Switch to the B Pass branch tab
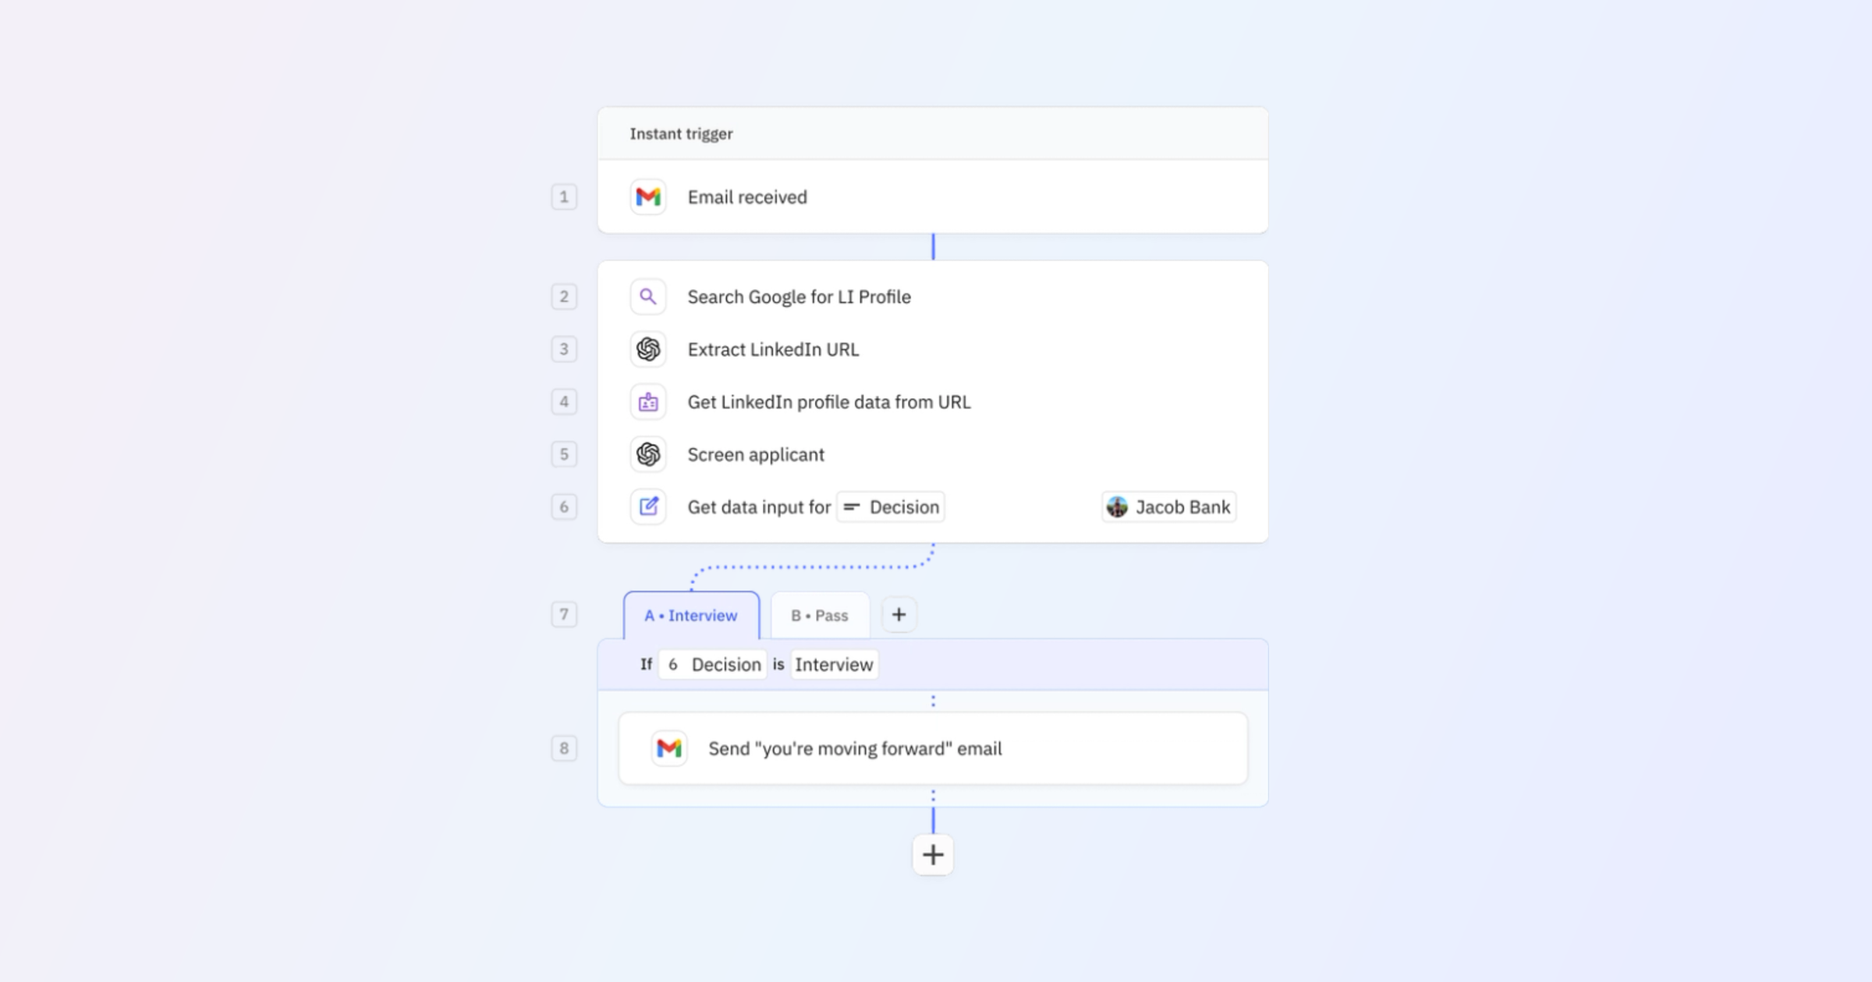 click(819, 615)
